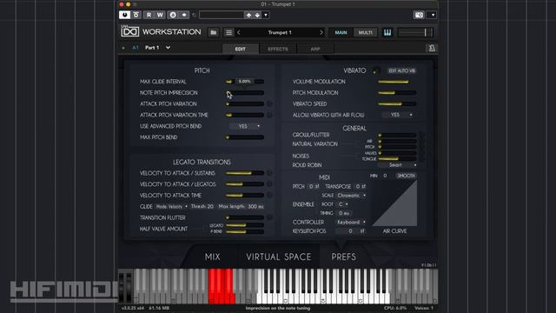The height and width of the screenshot is (313, 556).
Task: Toggle the plugin power/bypass button
Action: 124,15
